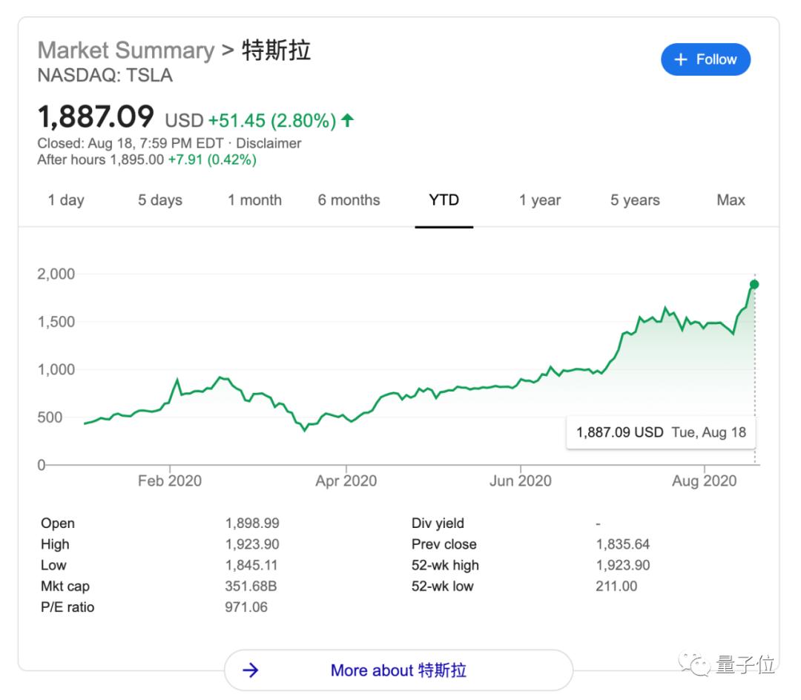Screen dimensions: 801x700
Task: Click the chart peak near Feb 2020
Action: (177, 380)
